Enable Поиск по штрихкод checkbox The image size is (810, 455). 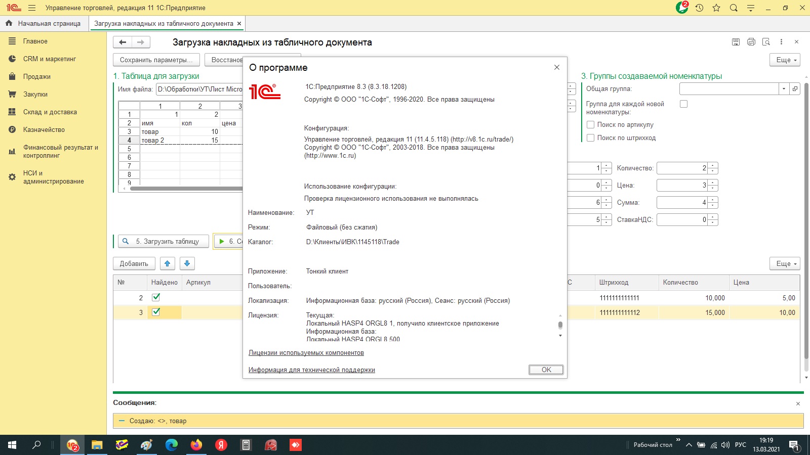[590, 138]
